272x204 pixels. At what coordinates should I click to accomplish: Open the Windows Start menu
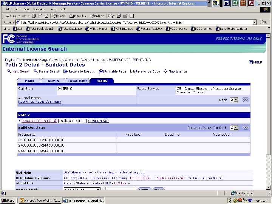(8, 201)
